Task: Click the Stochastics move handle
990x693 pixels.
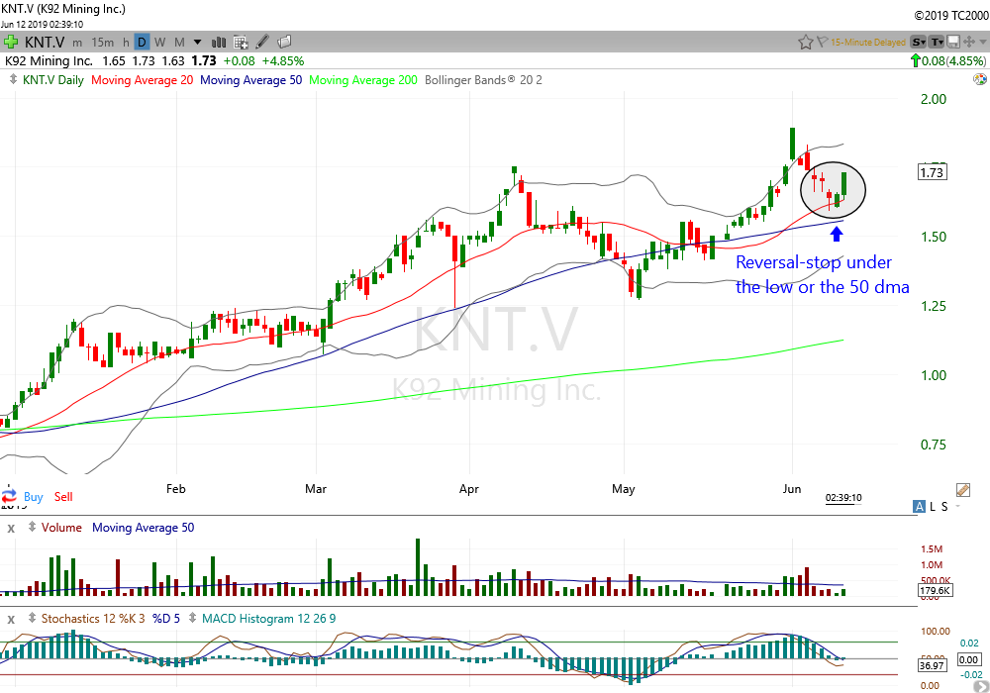Action: [32, 618]
